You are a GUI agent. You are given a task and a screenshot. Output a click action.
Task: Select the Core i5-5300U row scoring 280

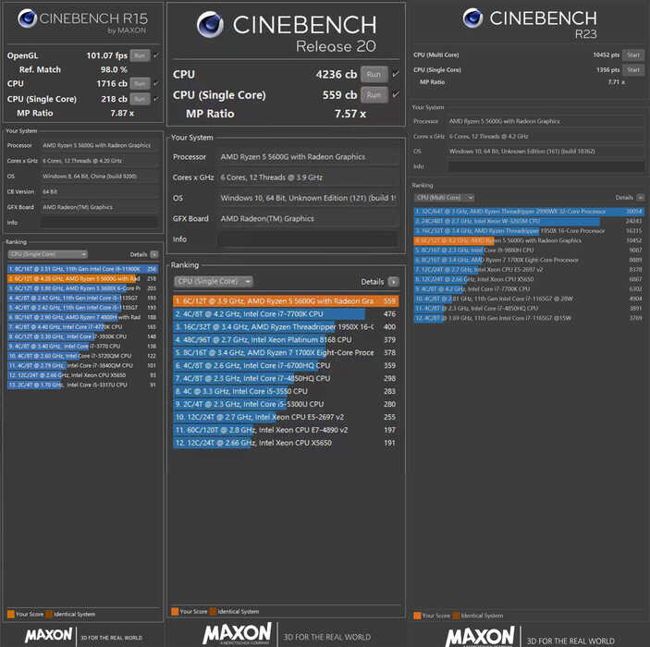[x=286, y=404]
